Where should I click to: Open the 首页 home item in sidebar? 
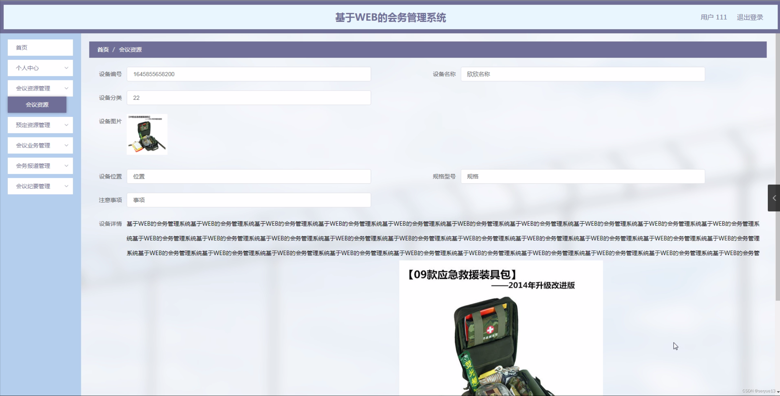click(x=40, y=47)
